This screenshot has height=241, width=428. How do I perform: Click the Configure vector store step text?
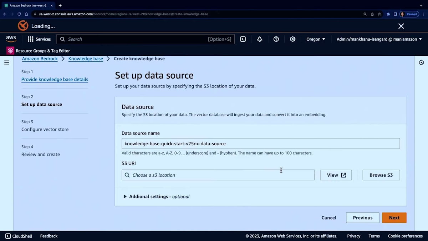tap(45, 129)
